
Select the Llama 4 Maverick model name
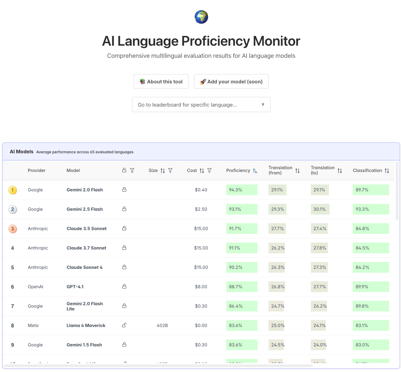(x=86, y=326)
